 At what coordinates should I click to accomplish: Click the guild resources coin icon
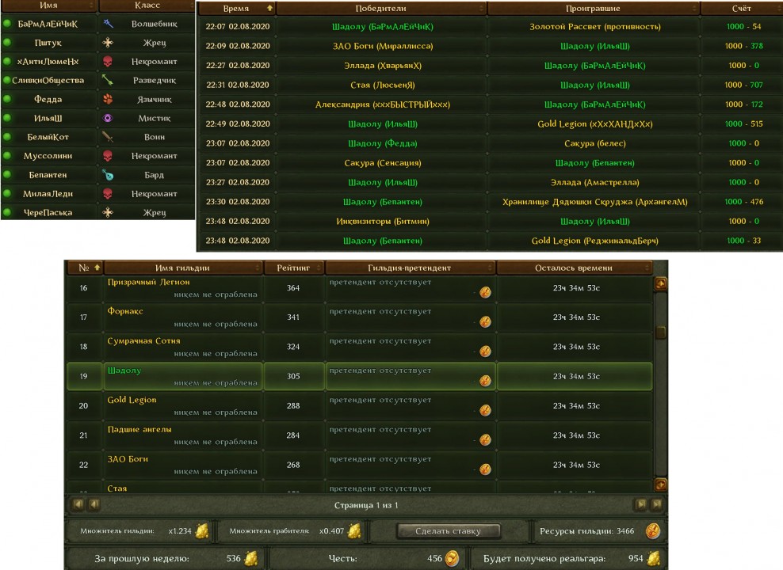[x=652, y=530]
